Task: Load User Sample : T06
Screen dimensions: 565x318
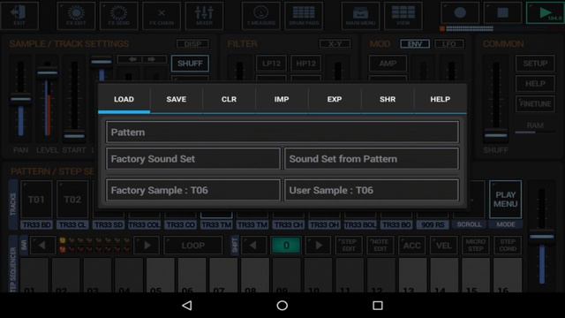Action: 372,190
